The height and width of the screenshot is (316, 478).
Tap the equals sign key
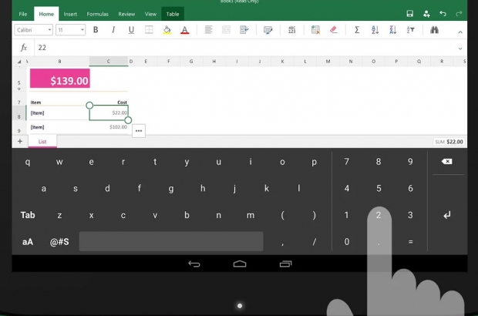(410, 242)
